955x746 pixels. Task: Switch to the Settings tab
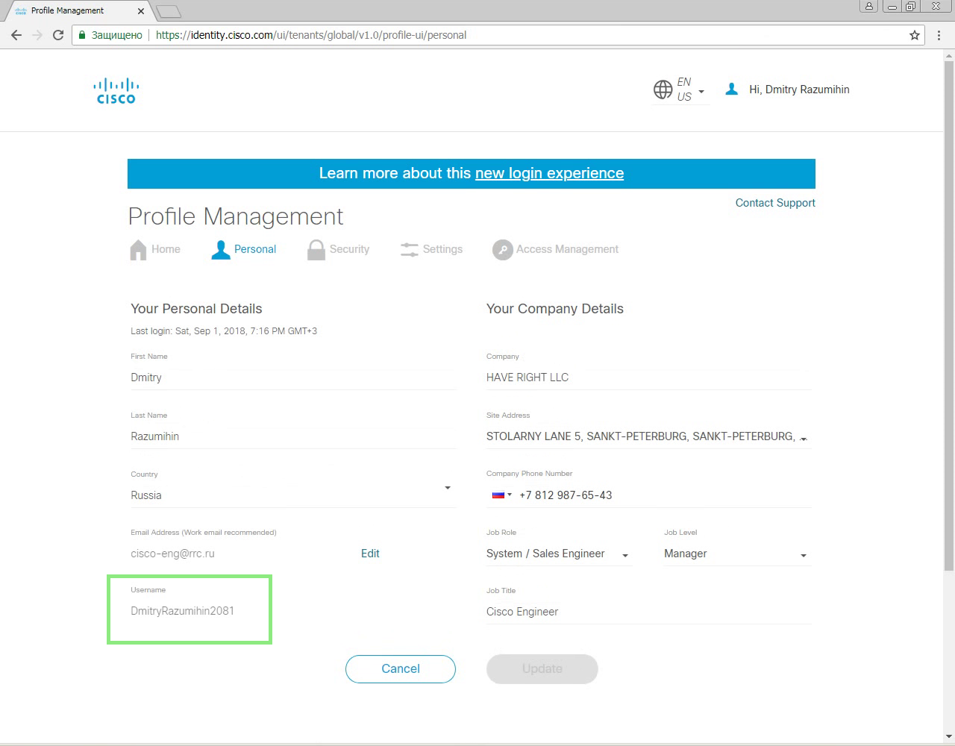point(431,250)
